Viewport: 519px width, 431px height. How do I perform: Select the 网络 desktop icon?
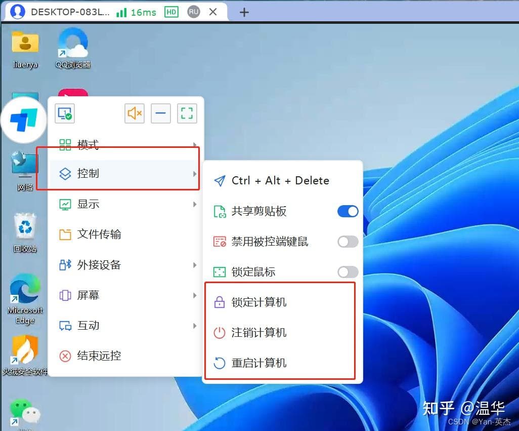25,171
